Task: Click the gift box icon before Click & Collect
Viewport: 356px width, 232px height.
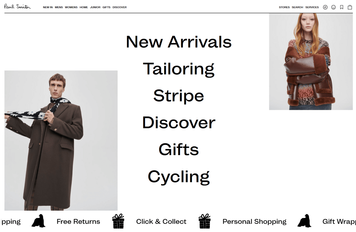Action: (x=118, y=221)
